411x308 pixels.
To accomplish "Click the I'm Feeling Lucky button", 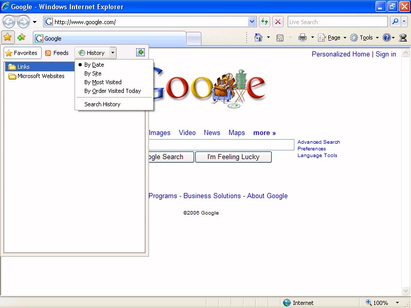I will click(233, 157).
